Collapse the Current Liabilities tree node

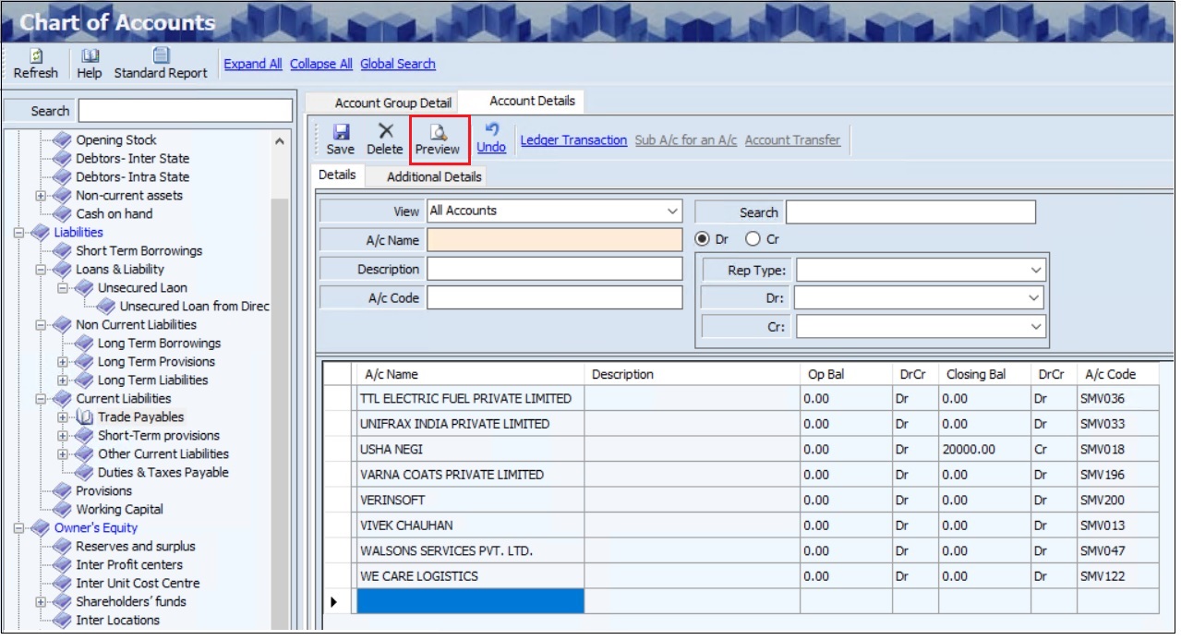(x=41, y=399)
